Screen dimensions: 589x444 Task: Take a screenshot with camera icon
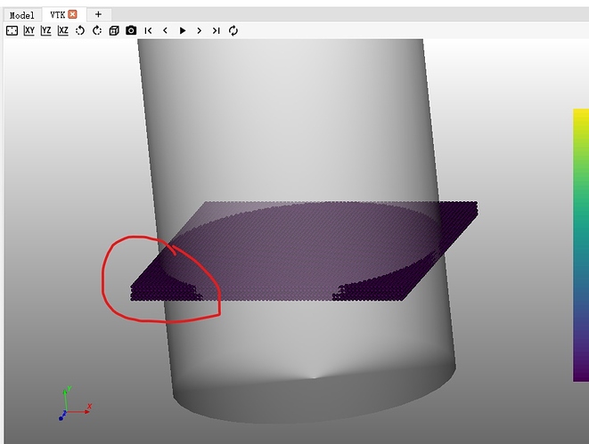point(131,30)
